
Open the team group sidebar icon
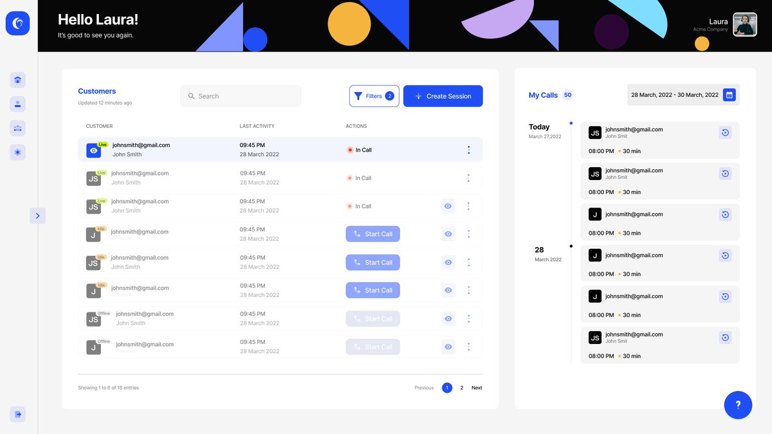coord(18,128)
